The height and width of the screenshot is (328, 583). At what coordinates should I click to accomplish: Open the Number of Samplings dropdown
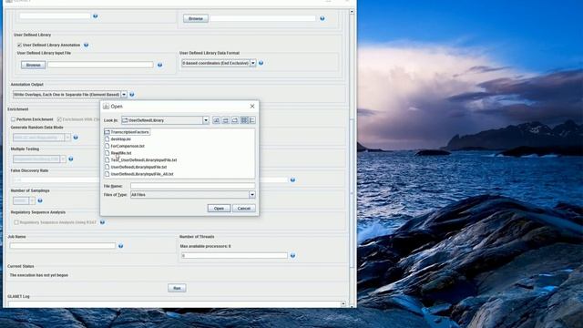[33, 200]
